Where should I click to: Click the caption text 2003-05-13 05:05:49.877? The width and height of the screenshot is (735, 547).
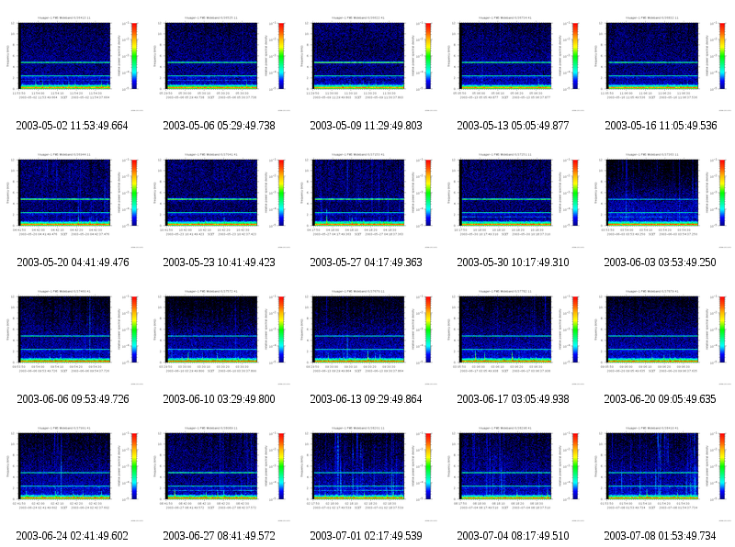[x=513, y=126]
